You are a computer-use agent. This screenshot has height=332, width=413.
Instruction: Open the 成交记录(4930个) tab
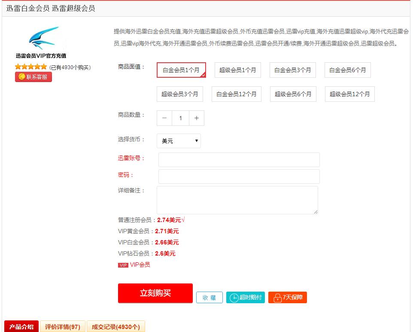click(116, 327)
